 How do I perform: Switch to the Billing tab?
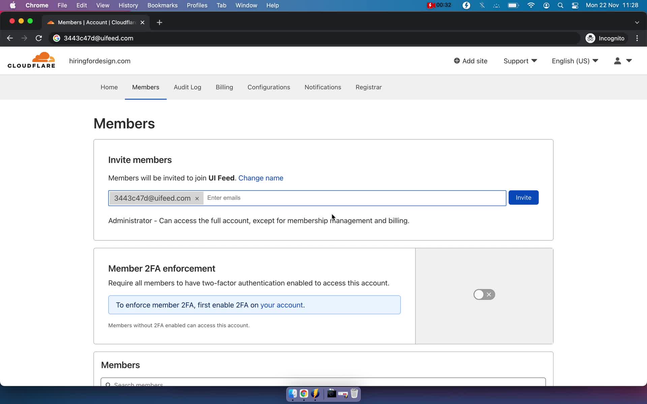(224, 87)
